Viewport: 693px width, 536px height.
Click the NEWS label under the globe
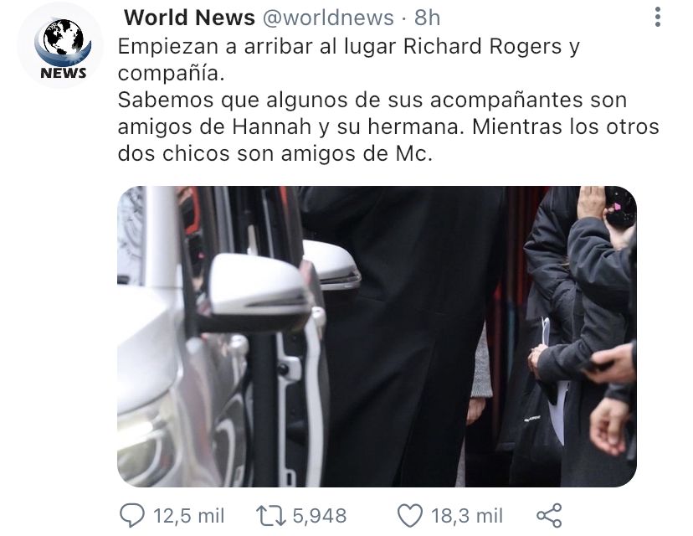(x=64, y=74)
